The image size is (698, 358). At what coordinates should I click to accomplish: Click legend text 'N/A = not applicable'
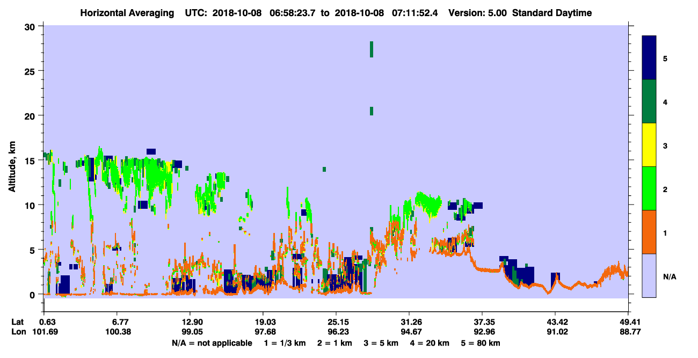coord(212,343)
